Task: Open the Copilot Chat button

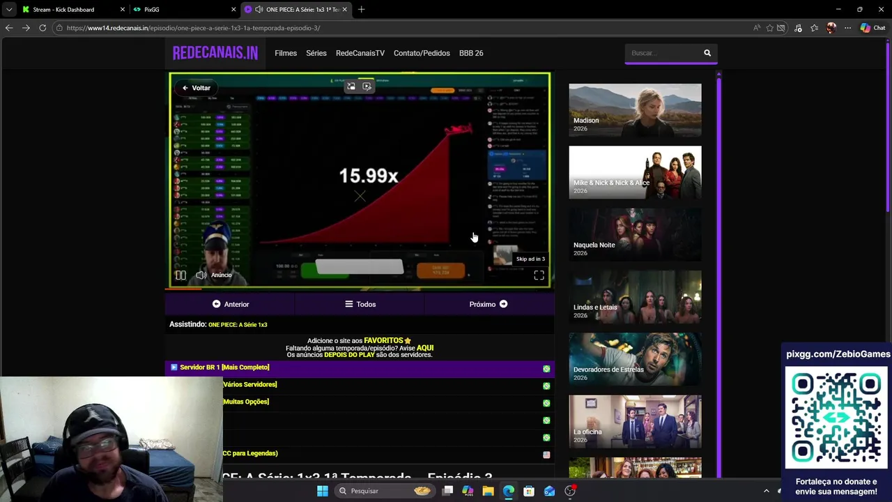Action: (x=873, y=28)
